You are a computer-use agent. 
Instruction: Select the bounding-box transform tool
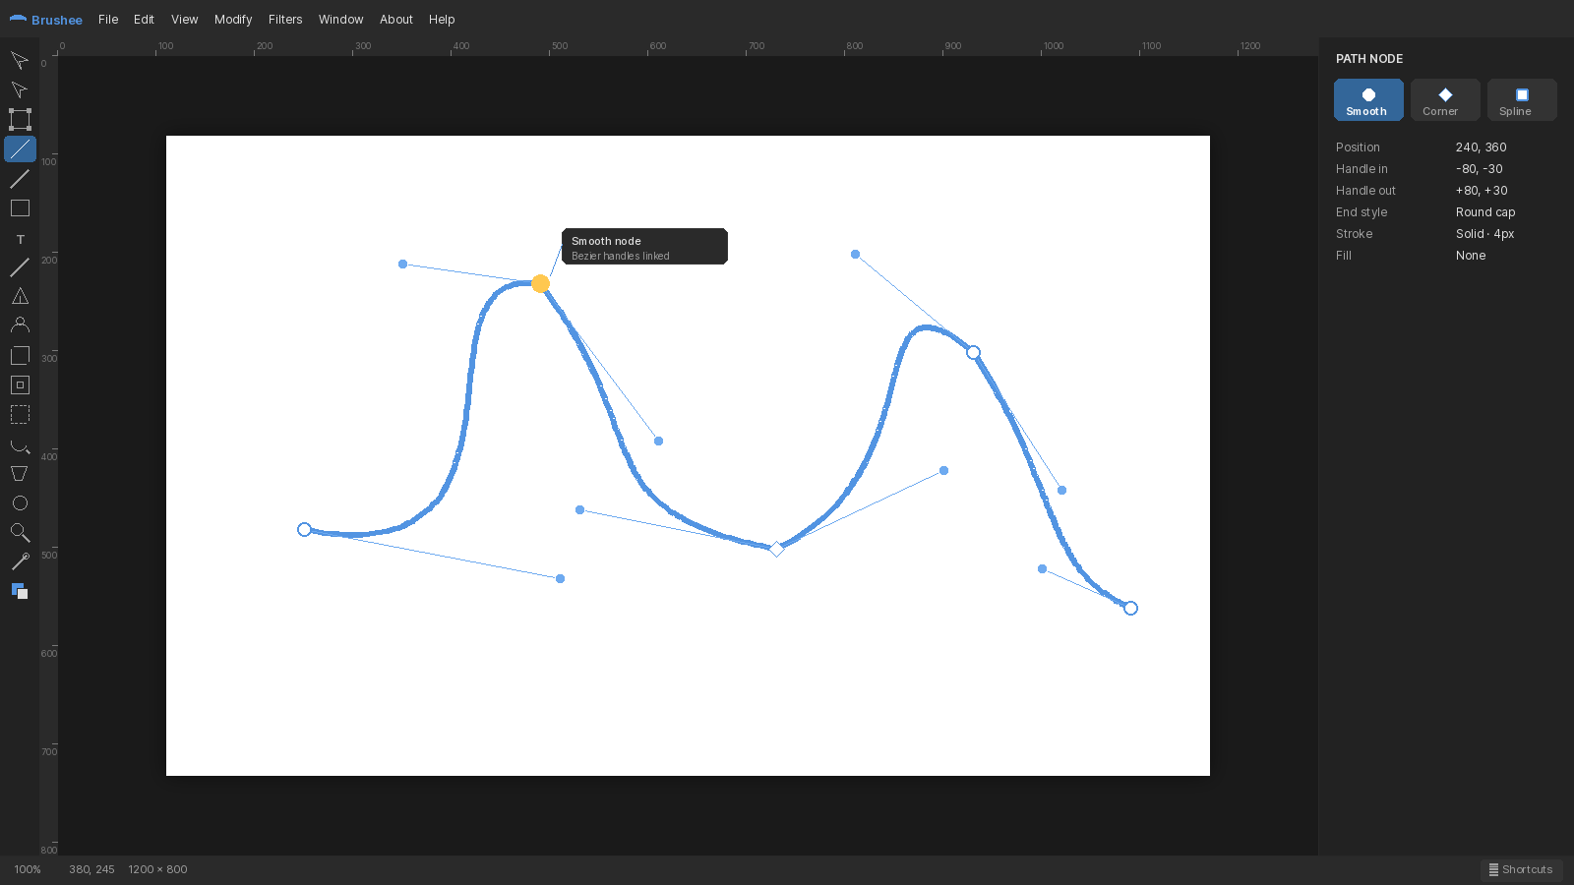[x=20, y=120]
